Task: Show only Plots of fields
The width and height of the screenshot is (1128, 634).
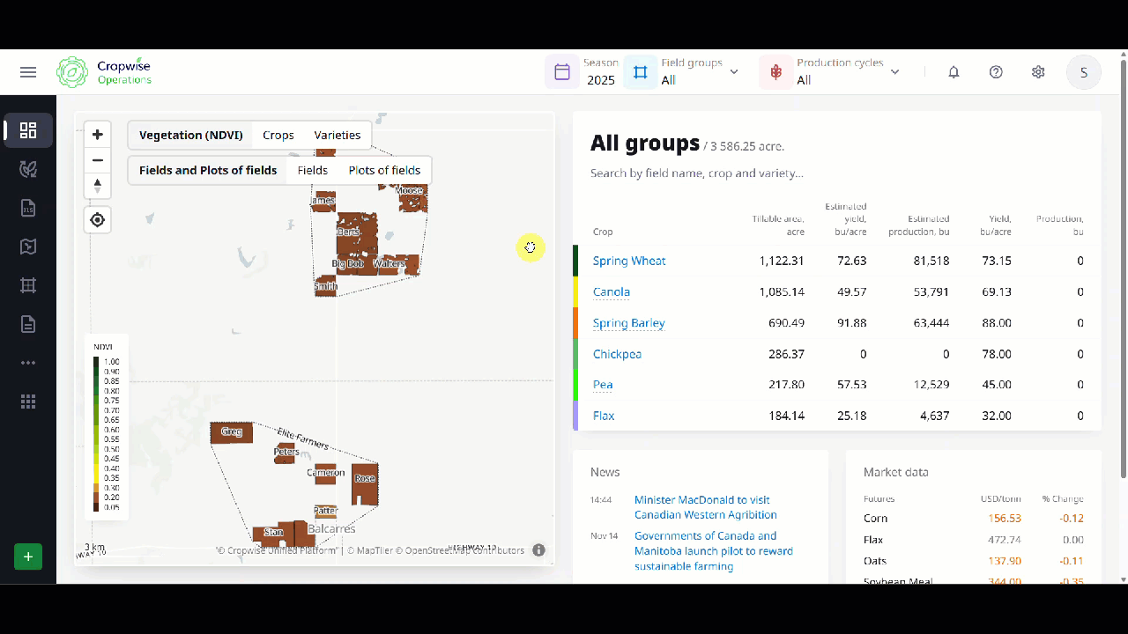Action: click(384, 171)
